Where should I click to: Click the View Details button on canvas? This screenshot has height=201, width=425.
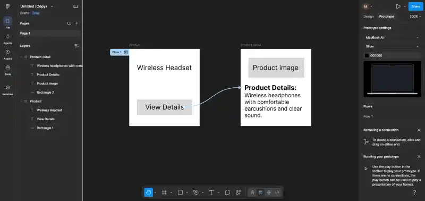coord(165,107)
